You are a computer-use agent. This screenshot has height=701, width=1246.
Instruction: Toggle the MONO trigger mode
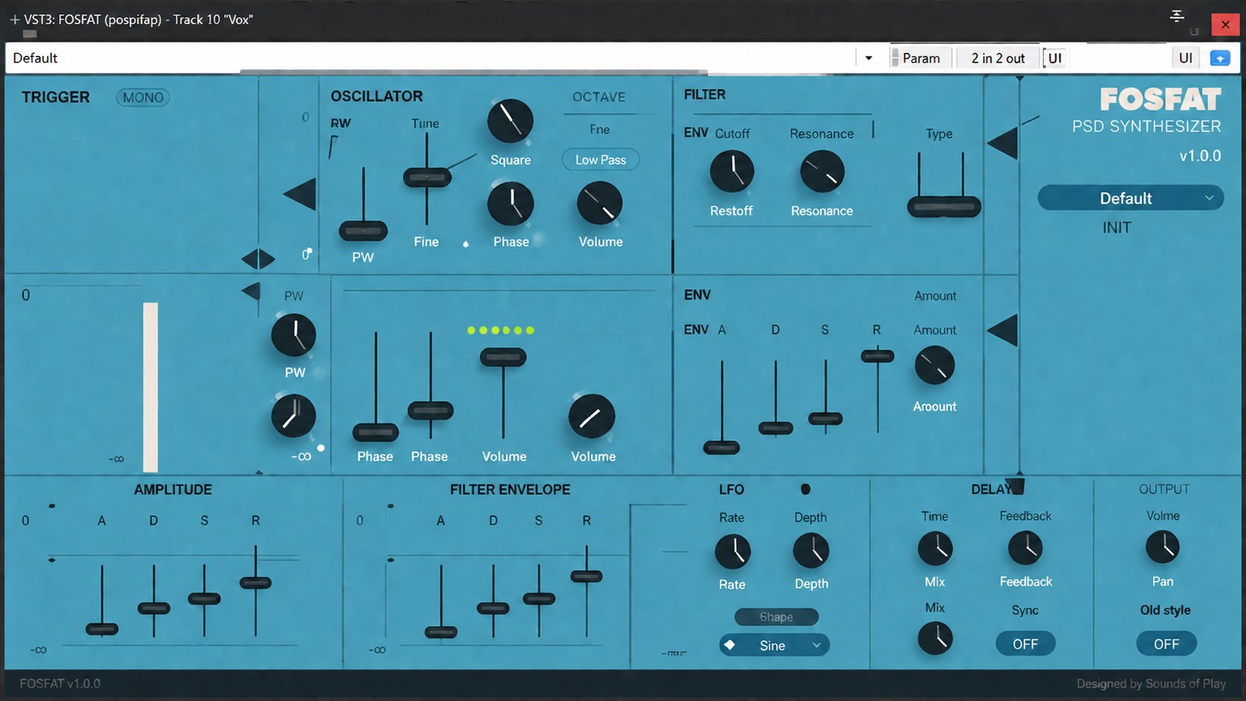coord(142,98)
